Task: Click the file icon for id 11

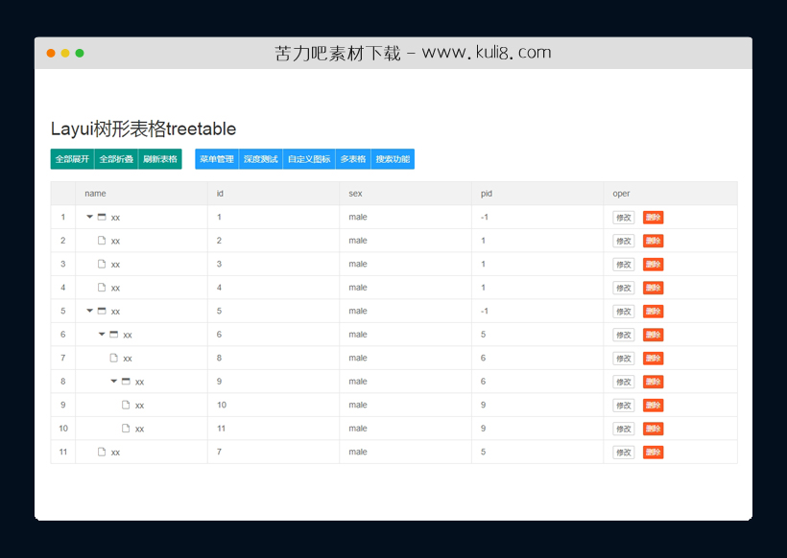Action: tap(126, 429)
